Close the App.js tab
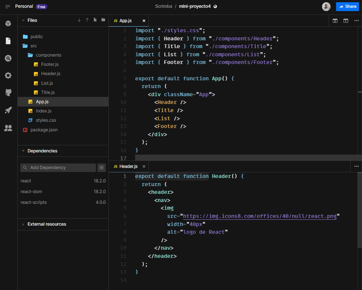The image size is (362, 290). click(144, 21)
